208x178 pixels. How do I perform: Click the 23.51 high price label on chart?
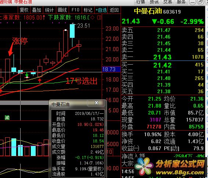[x=83, y=26]
